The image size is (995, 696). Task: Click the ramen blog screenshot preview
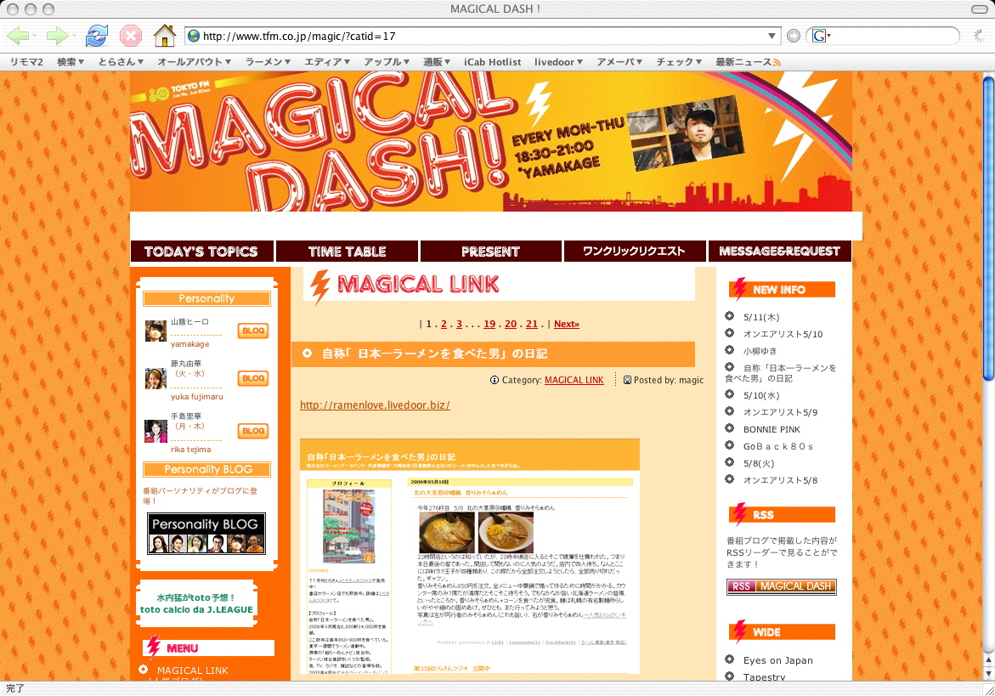470,557
